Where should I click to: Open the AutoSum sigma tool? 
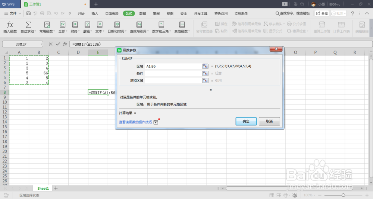pos(28,25)
